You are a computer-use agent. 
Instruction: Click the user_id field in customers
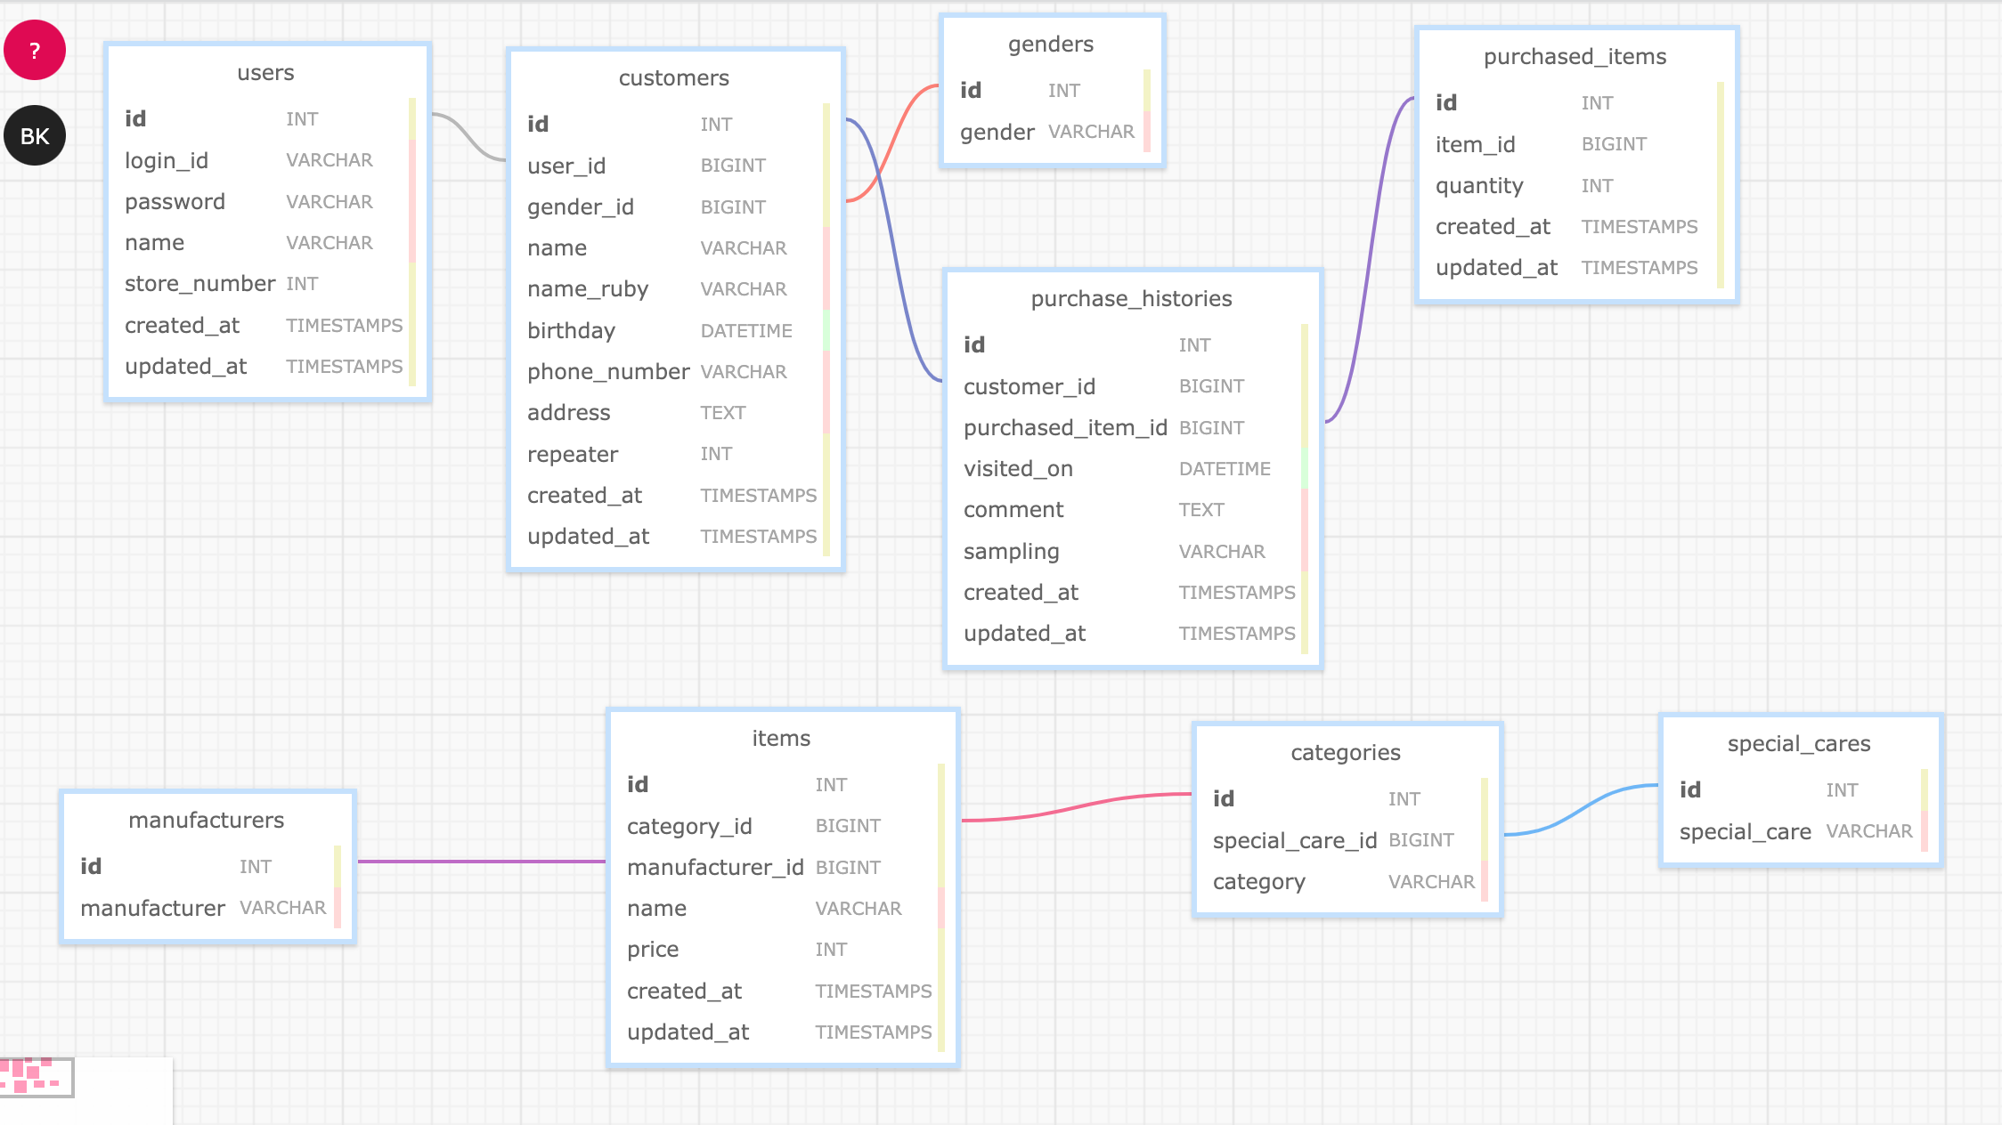(x=567, y=166)
